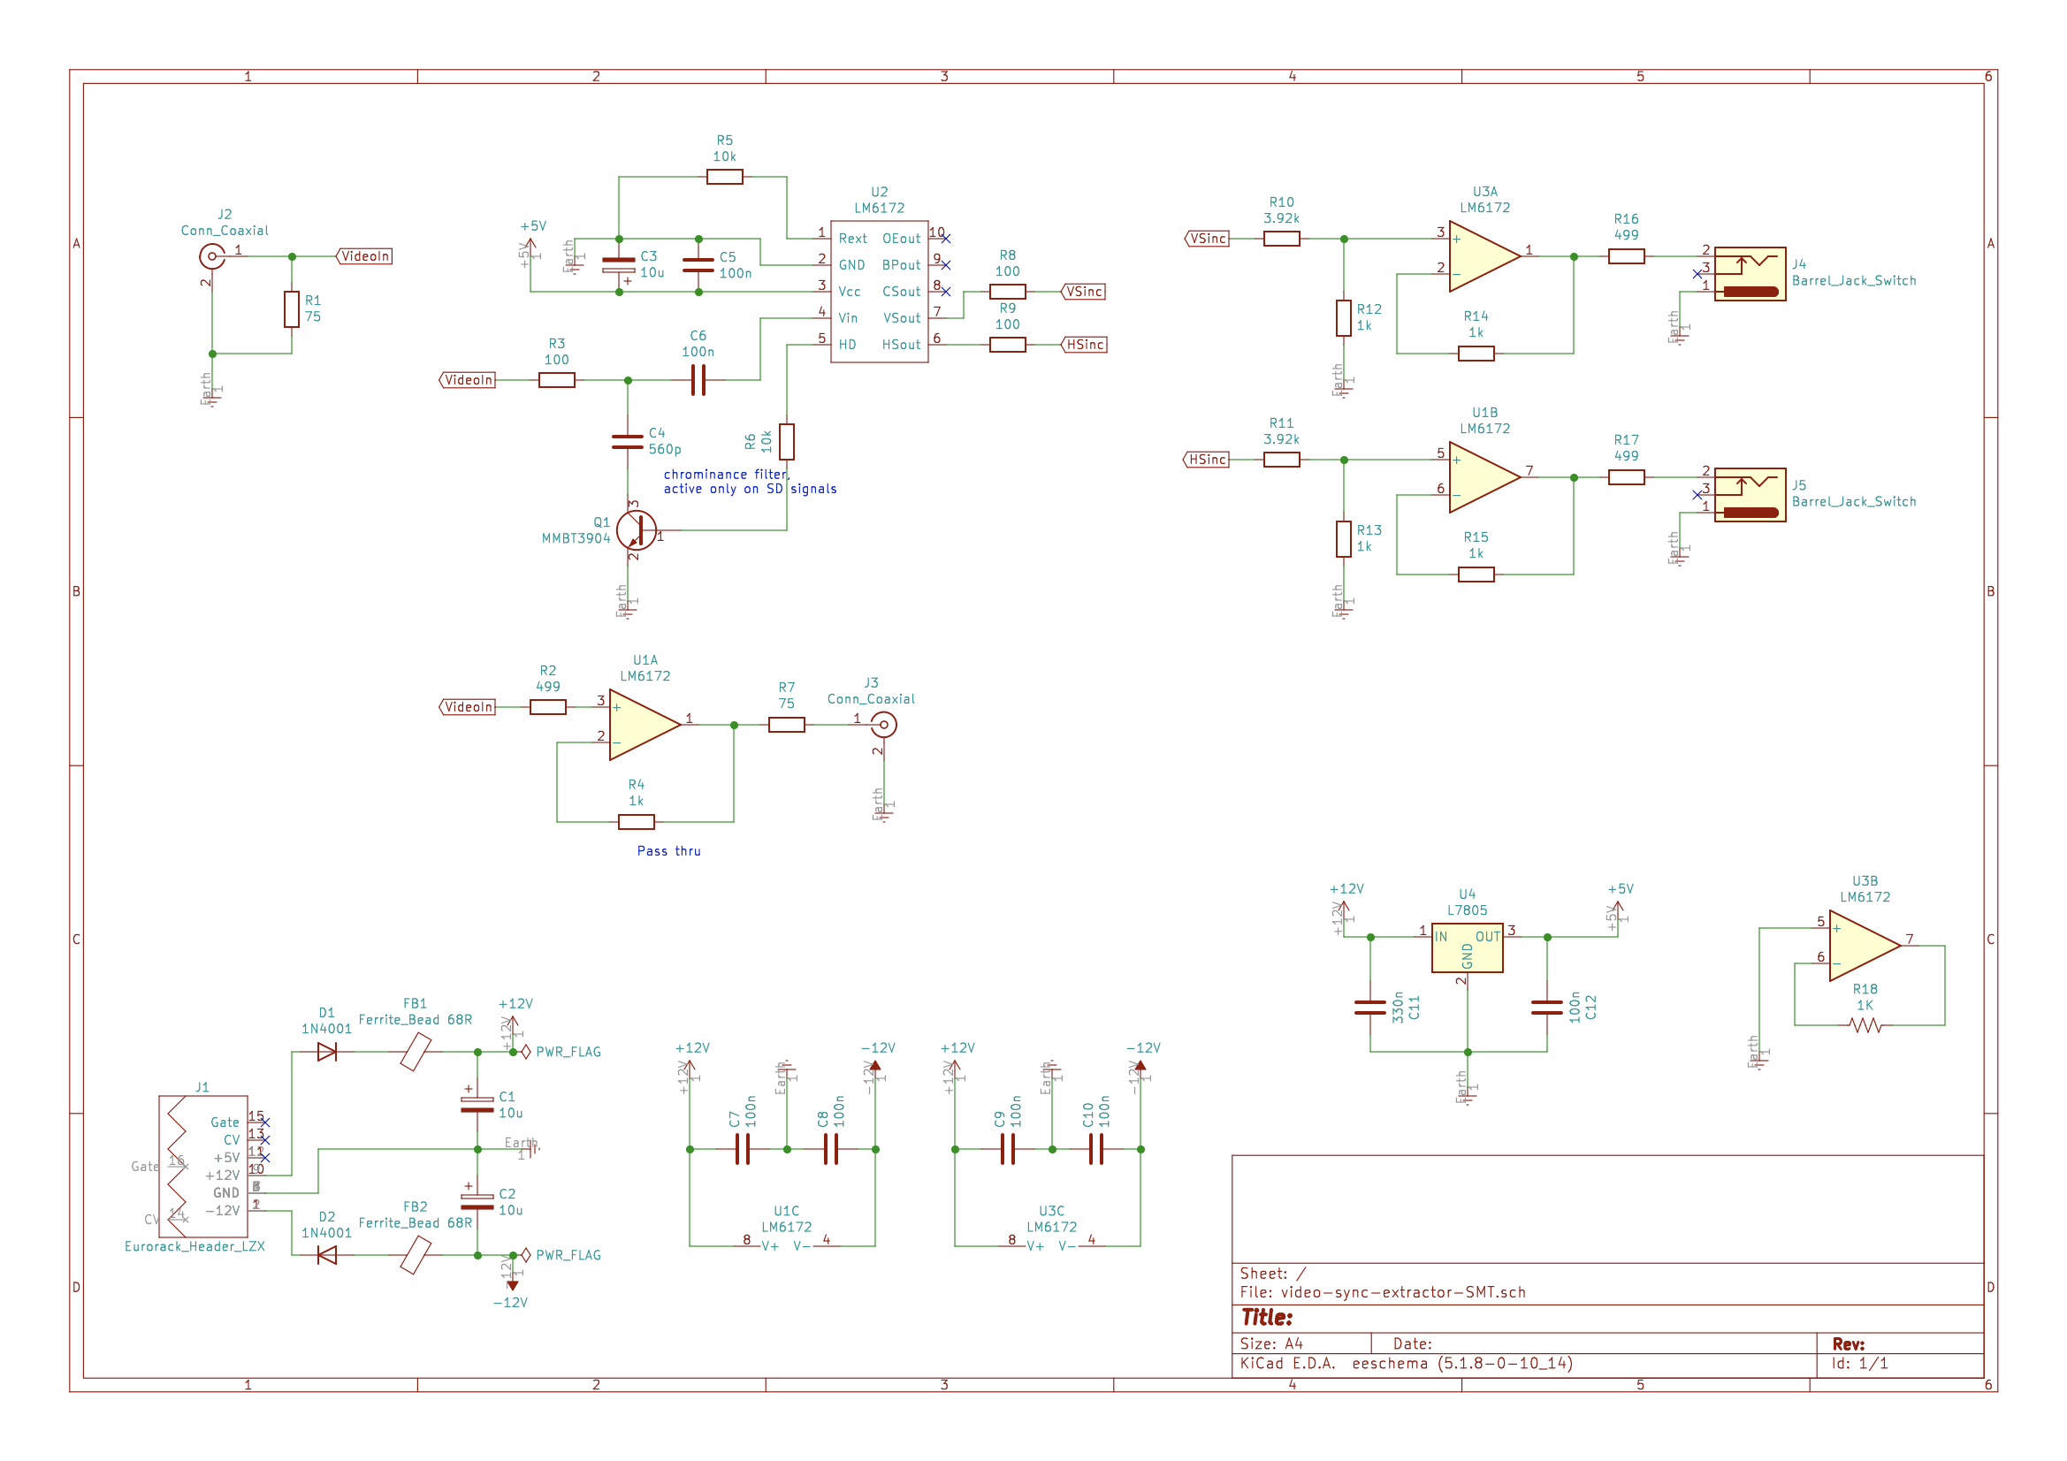Click the U3A op-amp triangle symbol

tap(1484, 256)
